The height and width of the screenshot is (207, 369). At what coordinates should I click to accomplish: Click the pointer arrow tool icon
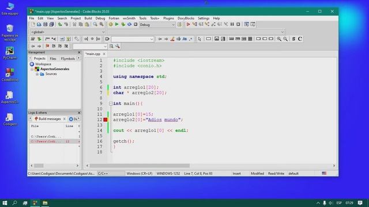pyautogui.click(x=199, y=39)
